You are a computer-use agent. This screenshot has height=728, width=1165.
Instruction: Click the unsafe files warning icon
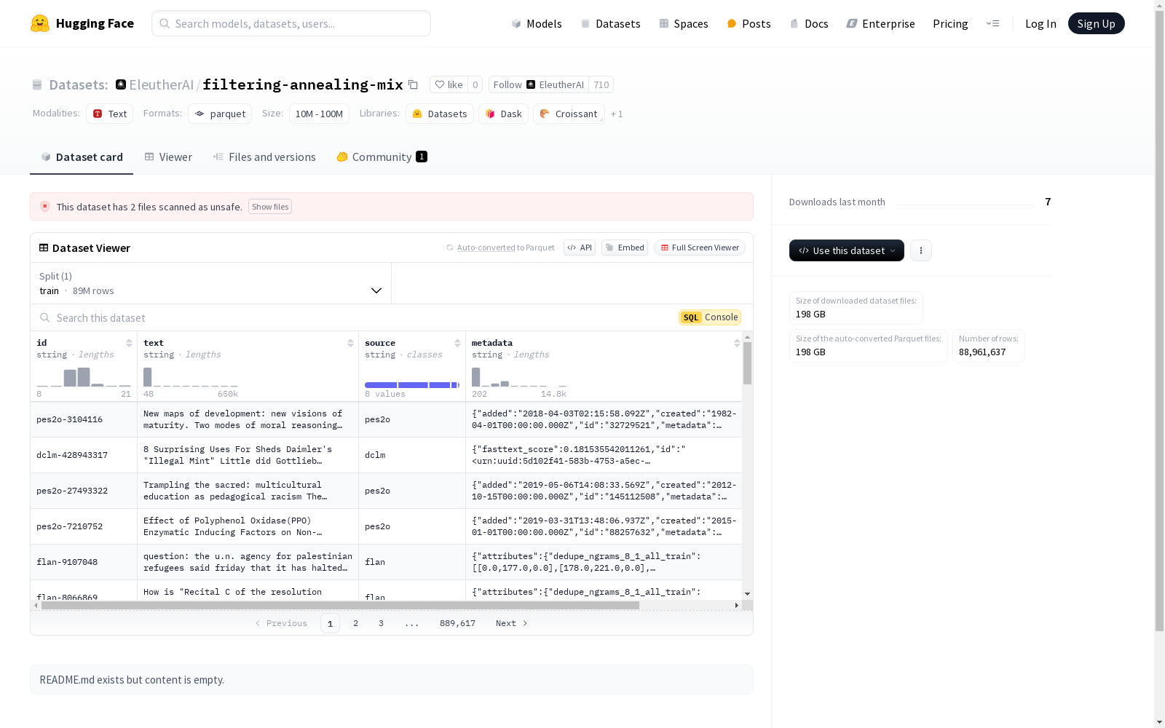click(45, 207)
